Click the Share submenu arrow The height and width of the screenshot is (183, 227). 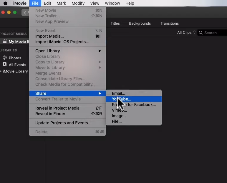point(100,93)
